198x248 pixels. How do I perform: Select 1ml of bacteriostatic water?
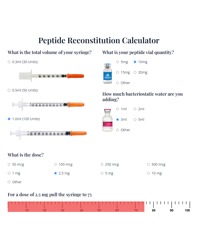coord(117,109)
